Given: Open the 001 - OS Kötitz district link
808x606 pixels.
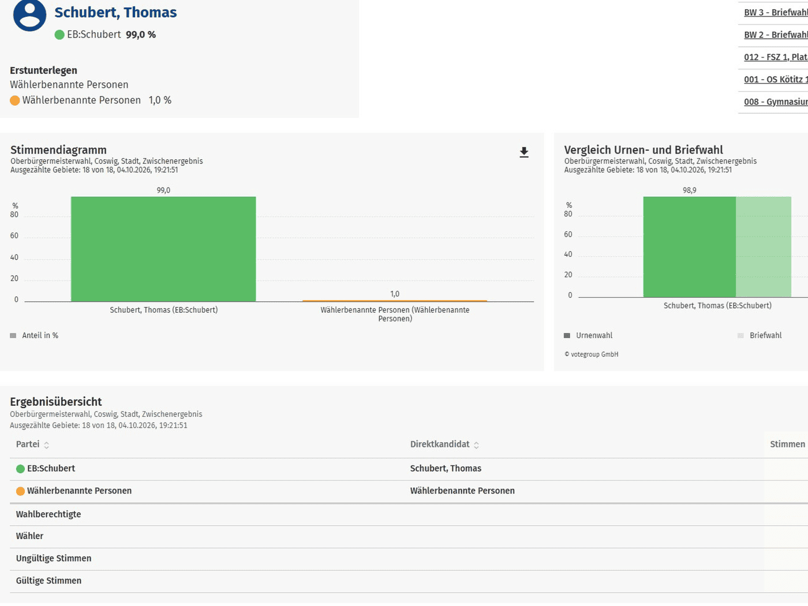Looking at the screenshot, I should pyautogui.click(x=776, y=80).
